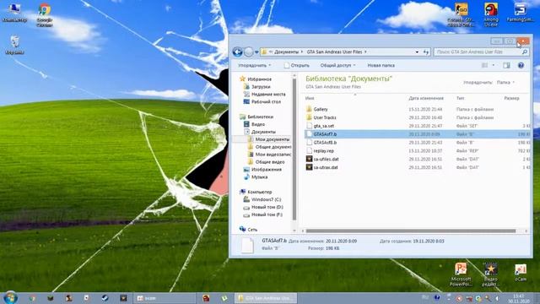This screenshot has height=304, width=540.
Task: Sort by the Дата изменения column header
Action: point(426,98)
